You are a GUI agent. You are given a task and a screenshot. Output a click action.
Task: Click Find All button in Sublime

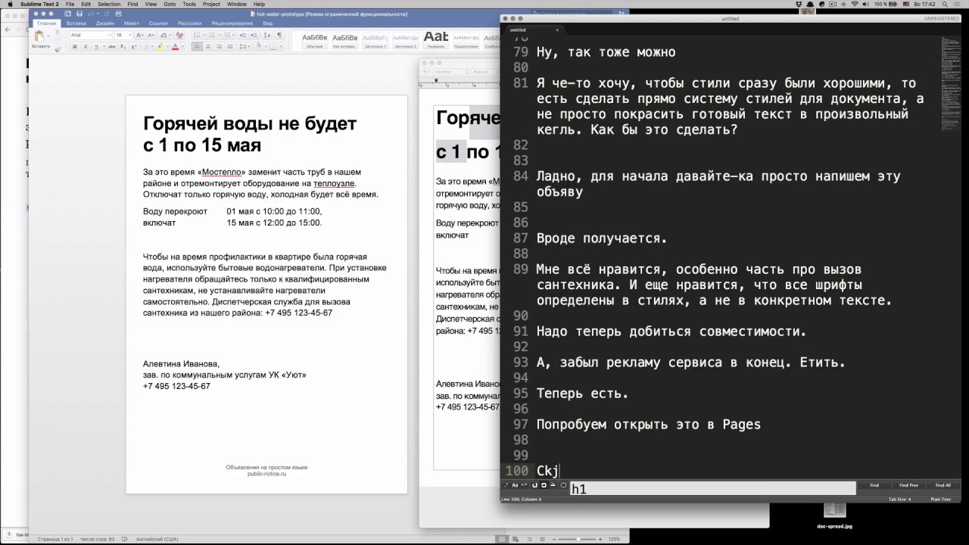coord(943,485)
